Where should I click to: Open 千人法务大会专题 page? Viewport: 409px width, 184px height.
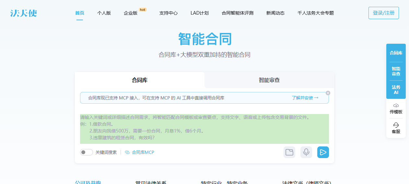coord(316,13)
